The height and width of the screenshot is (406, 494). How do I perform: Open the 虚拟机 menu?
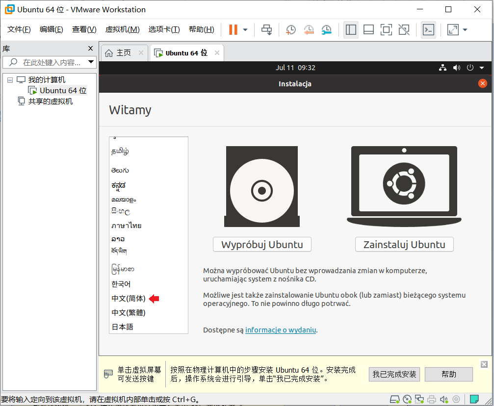click(x=122, y=29)
